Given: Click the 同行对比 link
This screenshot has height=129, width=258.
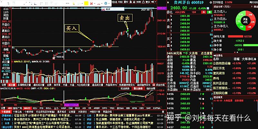Looking at the screenshot, I should pos(253,2).
